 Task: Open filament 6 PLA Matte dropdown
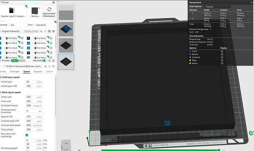(40, 48)
